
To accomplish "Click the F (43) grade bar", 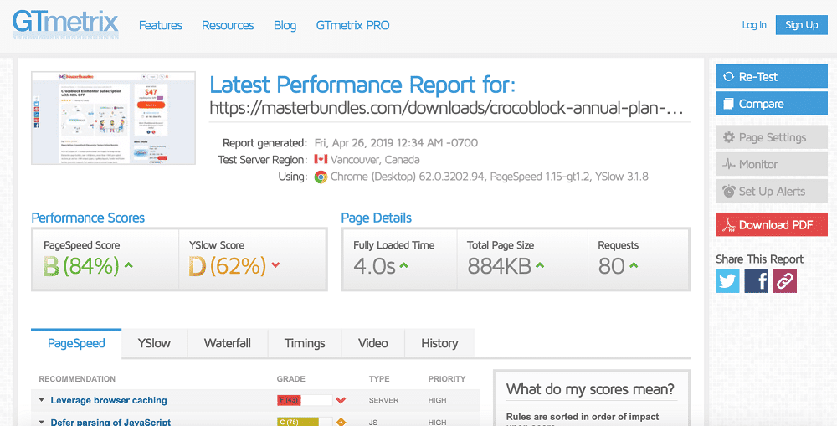I will [305, 400].
